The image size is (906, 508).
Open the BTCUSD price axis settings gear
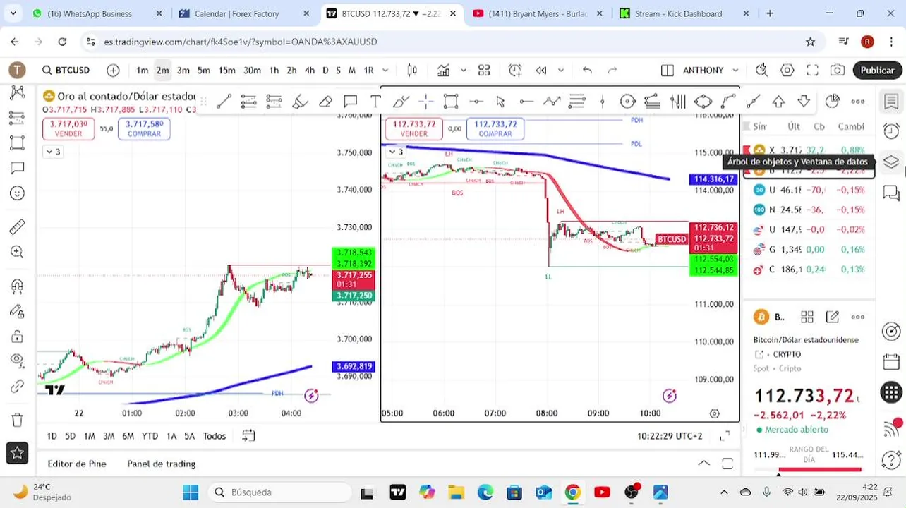(714, 413)
